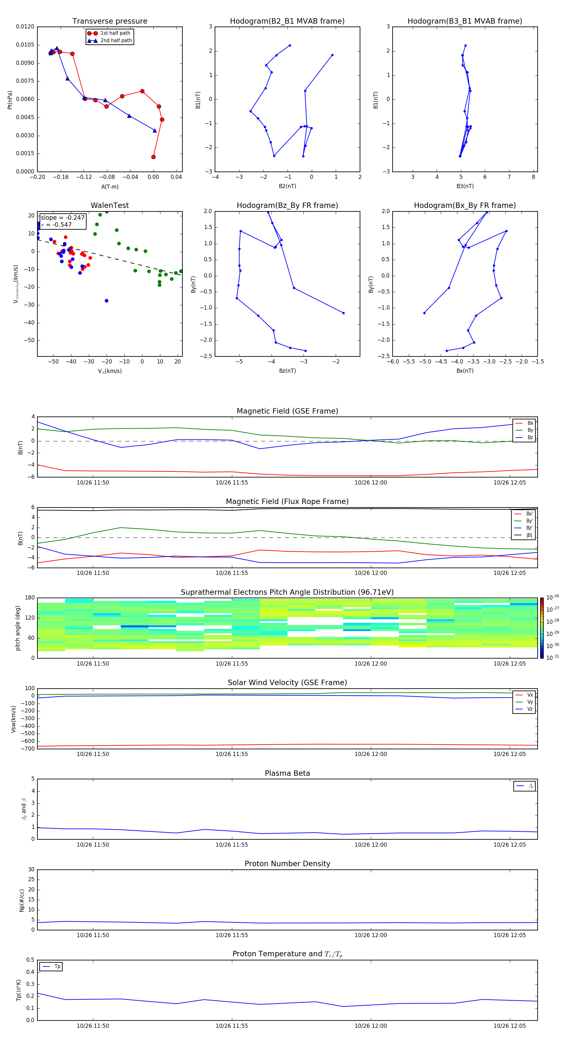Click the By' entry in Flux Rope legend
575x1054 pixels.
click(524, 521)
